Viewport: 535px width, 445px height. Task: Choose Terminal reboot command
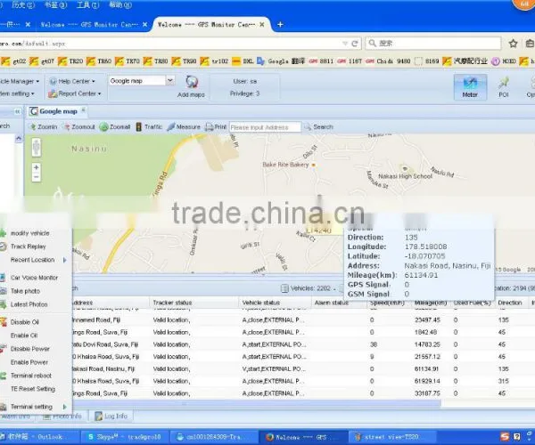(x=30, y=376)
